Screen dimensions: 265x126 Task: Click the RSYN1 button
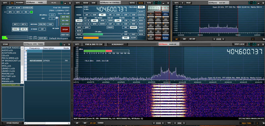click(132, 3)
